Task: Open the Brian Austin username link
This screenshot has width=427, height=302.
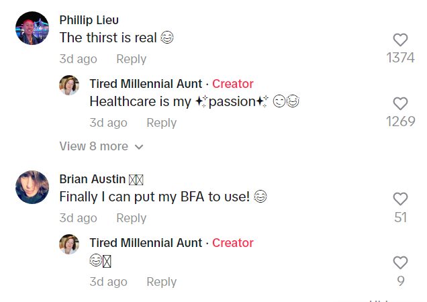Action: (92, 179)
